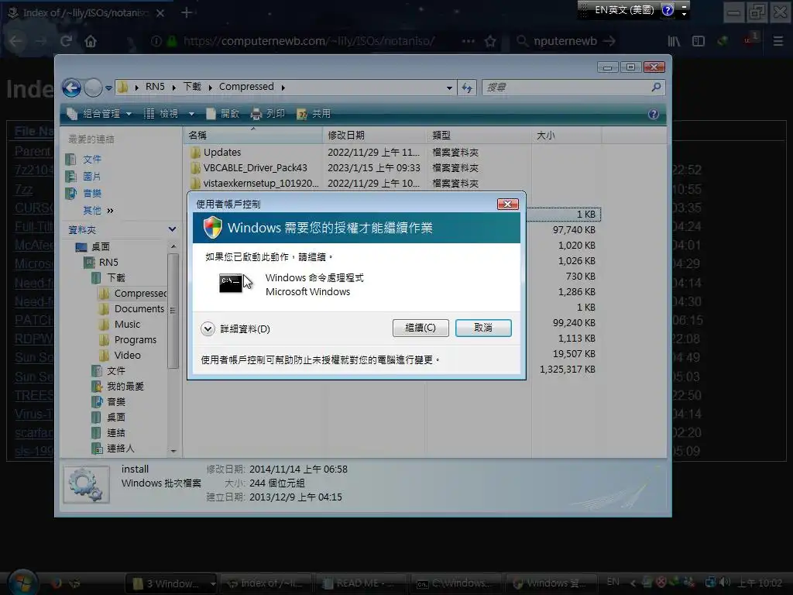Viewport: 793px width, 595px height.
Task: Select 我的最愛 favorites in folder tree
Action: pyautogui.click(x=118, y=387)
